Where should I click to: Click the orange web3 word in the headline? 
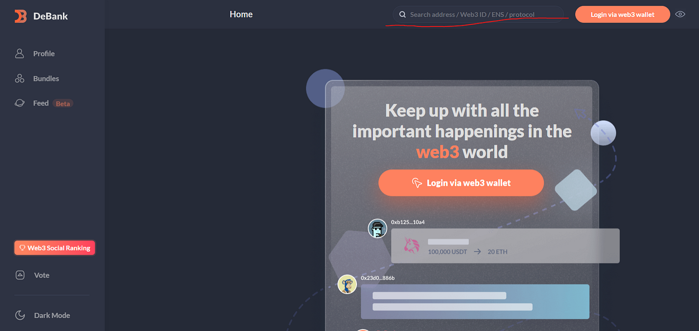click(437, 151)
